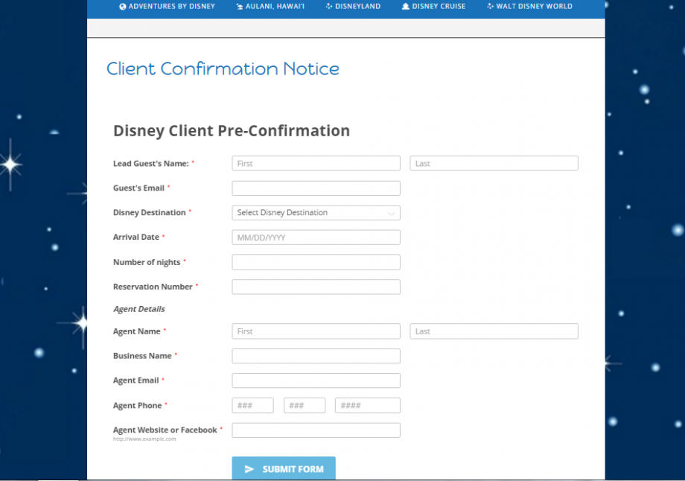This screenshot has height=481, width=685.
Task: Click the Business Name input field
Action: pos(316,356)
